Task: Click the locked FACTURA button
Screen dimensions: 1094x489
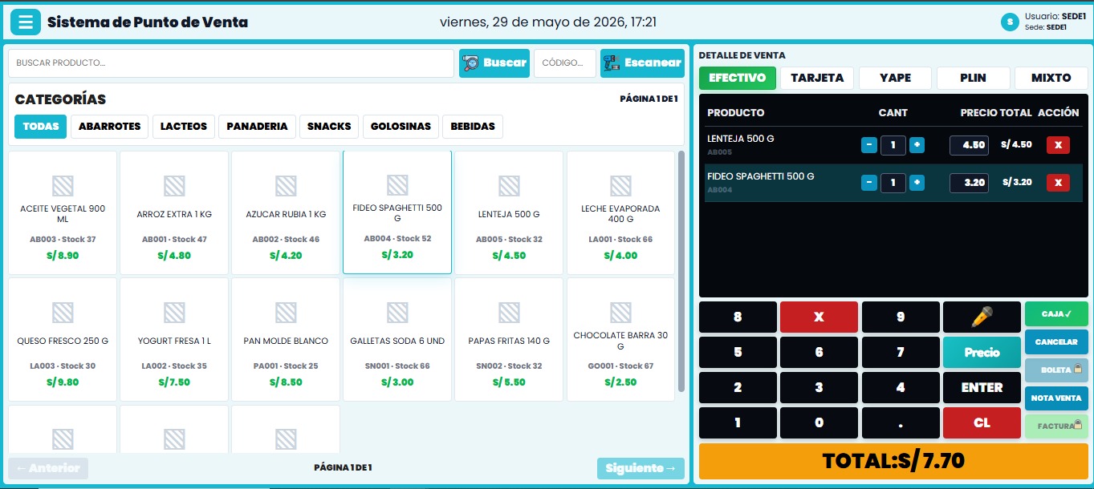Action: pos(1056,426)
